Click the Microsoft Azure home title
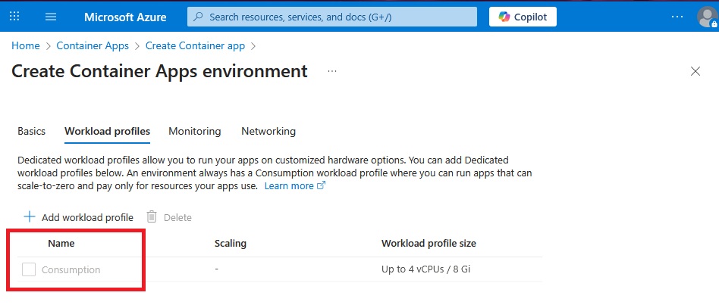 tap(125, 17)
